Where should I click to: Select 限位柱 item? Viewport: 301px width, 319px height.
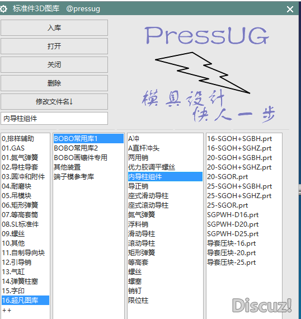165,301
